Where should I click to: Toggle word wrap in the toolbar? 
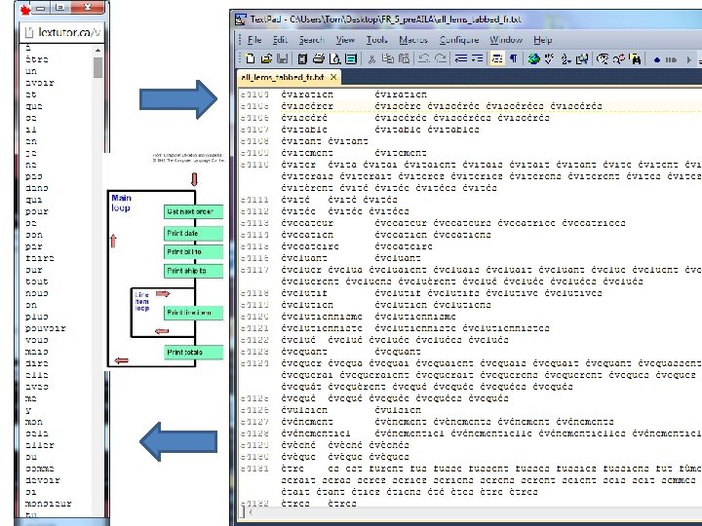click(x=497, y=58)
